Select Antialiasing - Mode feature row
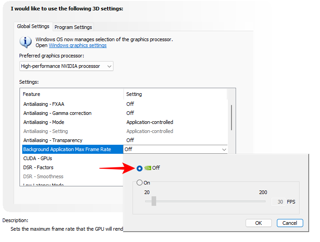Screen dimensions: 320x242 [44, 122]
